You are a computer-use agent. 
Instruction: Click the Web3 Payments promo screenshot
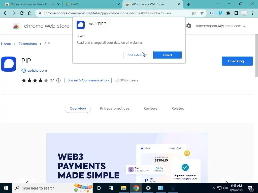tap(127, 158)
